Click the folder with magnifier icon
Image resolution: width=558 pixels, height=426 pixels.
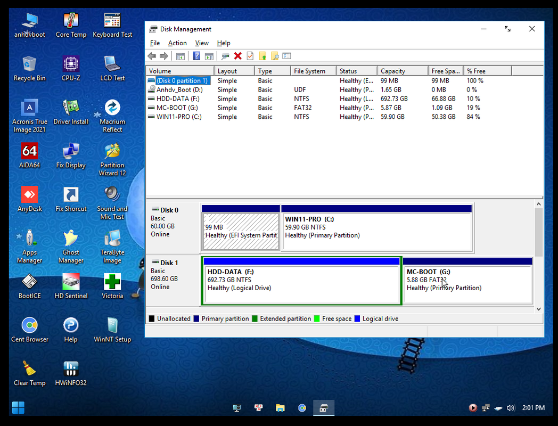tap(275, 56)
